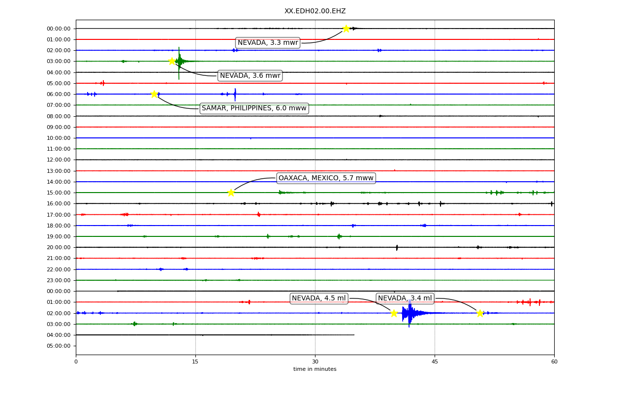The height and width of the screenshot is (394, 630).
Task: Click the Nevada 3.4 ml star marker
Action: click(480, 313)
